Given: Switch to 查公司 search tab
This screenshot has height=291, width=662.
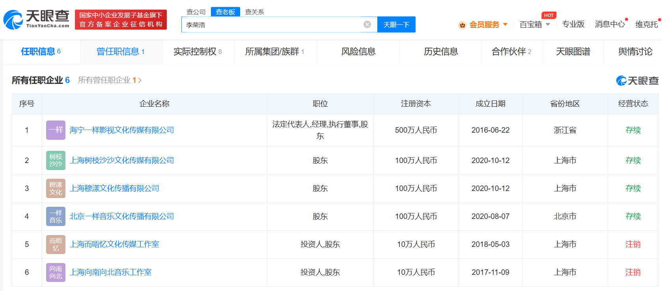Looking at the screenshot, I should (x=196, y=12).
